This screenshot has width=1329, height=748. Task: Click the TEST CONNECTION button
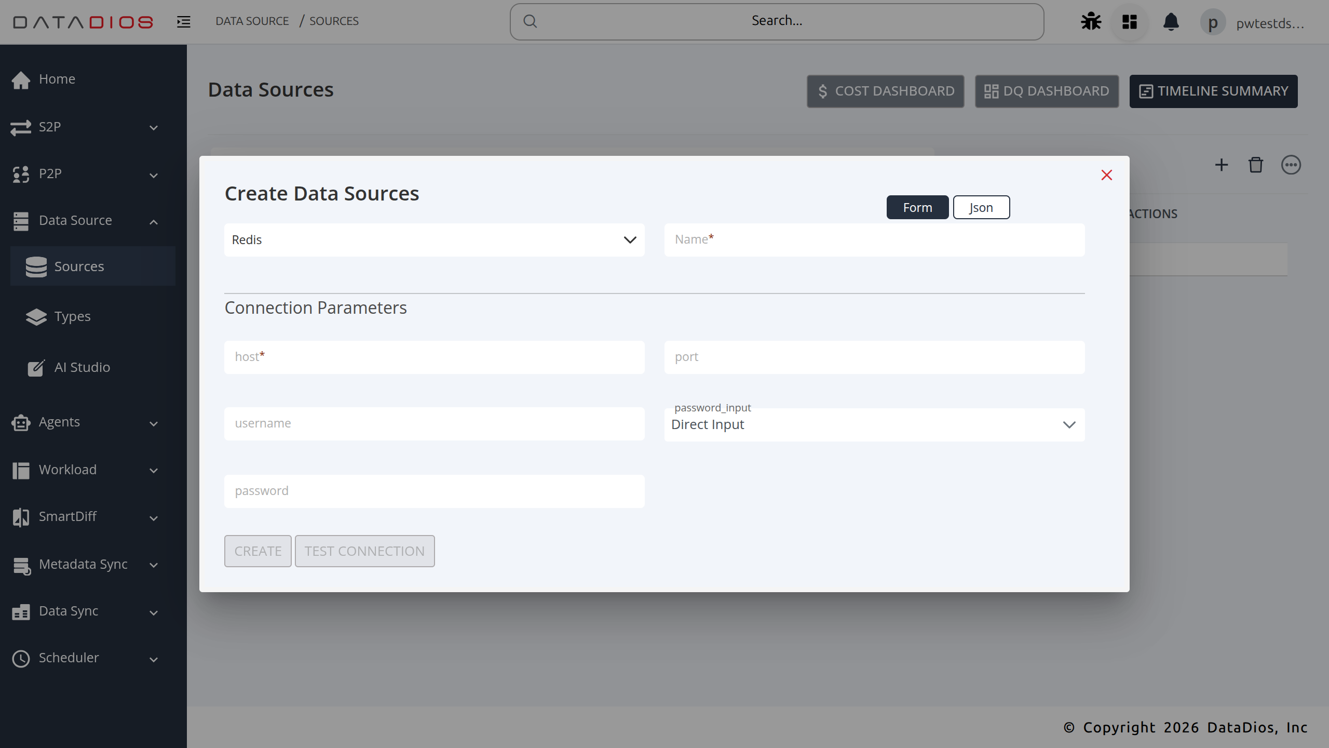coord(364,551)
